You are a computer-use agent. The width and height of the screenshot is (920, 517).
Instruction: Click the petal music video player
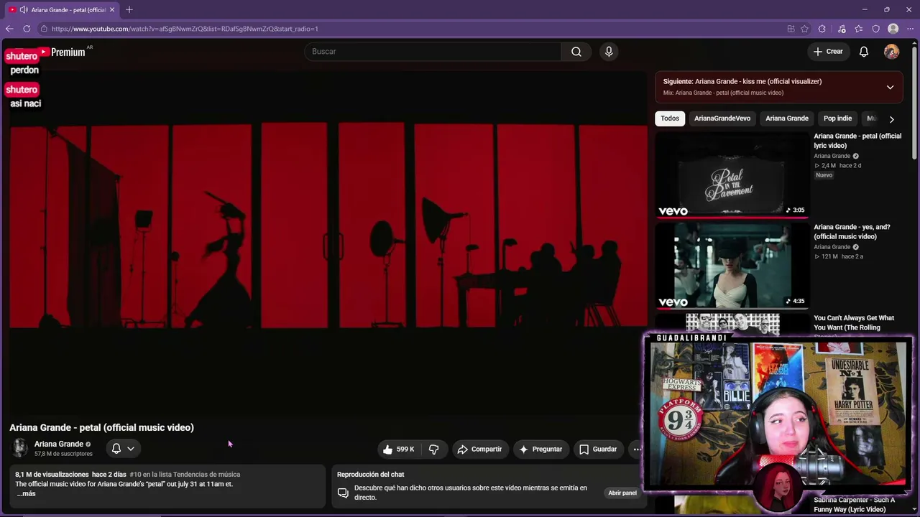coord(328,242)
